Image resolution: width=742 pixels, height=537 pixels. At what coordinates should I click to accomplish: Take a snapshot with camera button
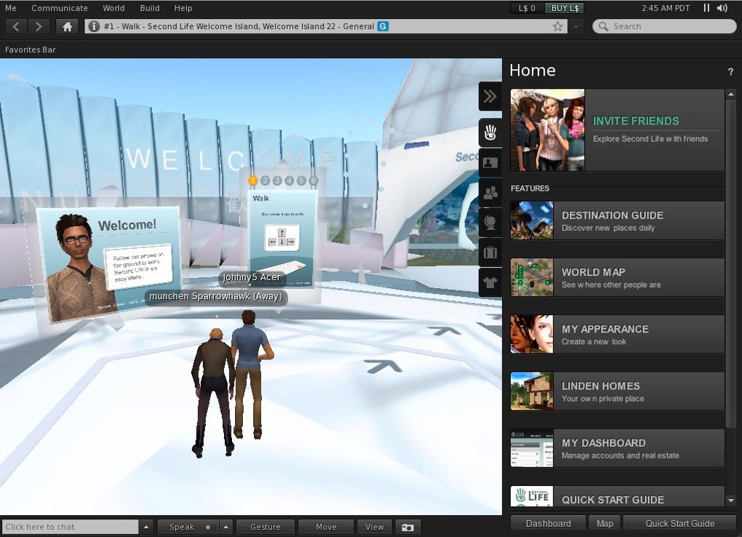[407, 527]
